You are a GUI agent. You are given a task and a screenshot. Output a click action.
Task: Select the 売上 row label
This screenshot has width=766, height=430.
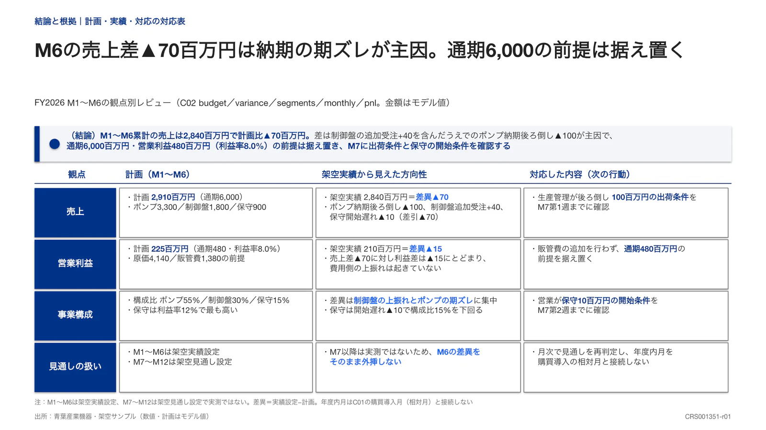pyautogui.click(x=75, y=212)
